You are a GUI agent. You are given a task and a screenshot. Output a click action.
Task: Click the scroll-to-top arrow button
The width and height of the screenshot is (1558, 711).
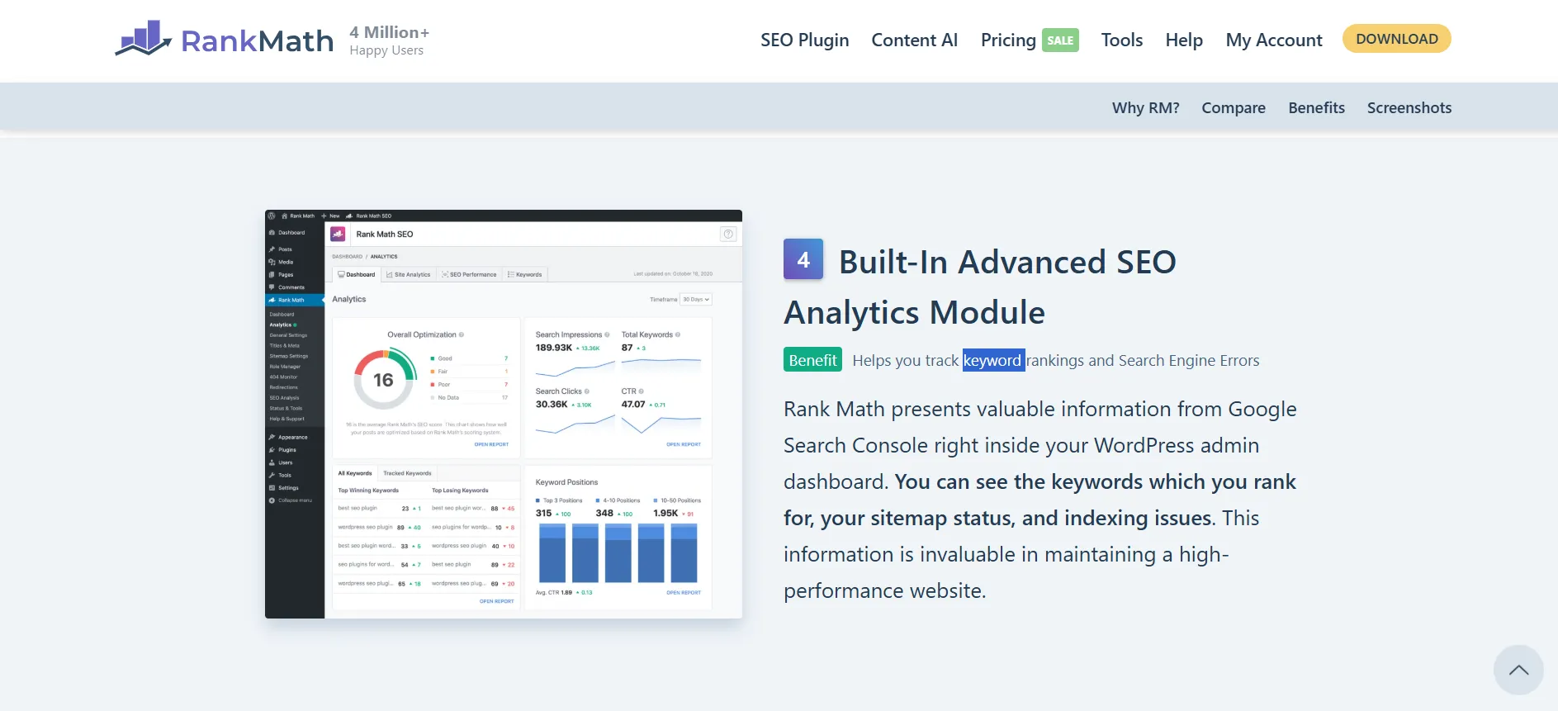[x=1518, y=670]
